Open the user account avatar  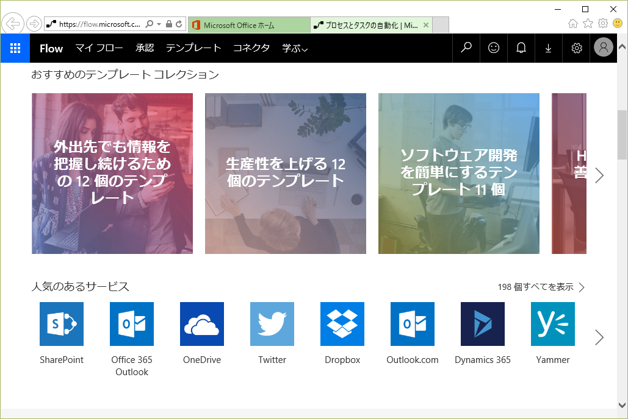click(x=603, y=47)
